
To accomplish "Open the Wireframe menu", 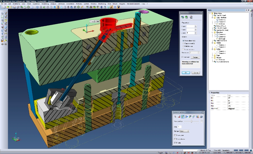I will [x=16, y=4].
